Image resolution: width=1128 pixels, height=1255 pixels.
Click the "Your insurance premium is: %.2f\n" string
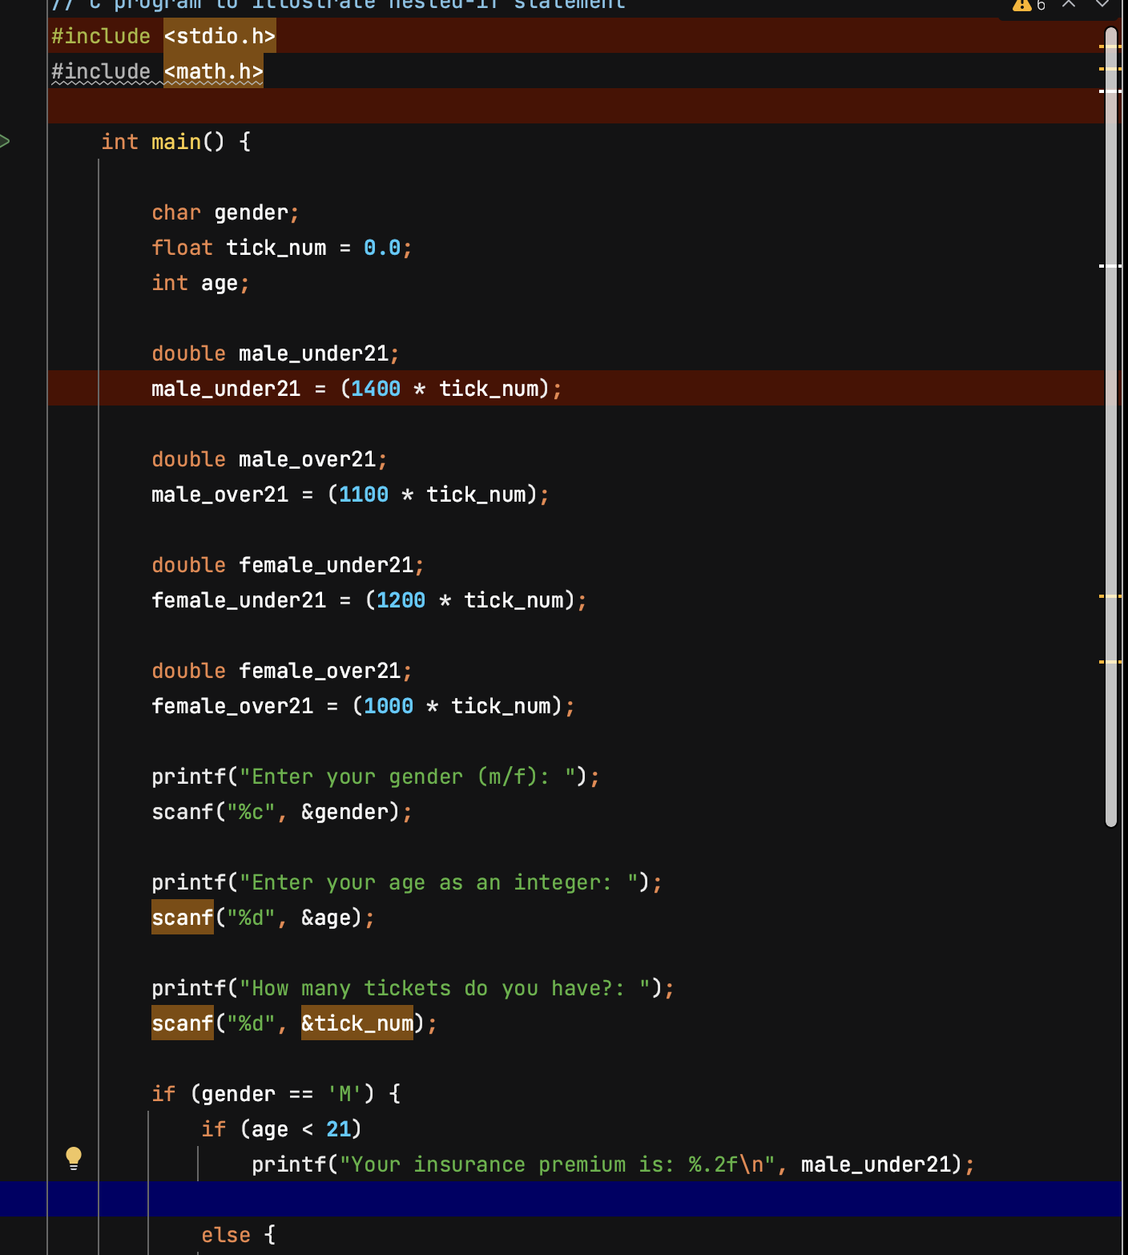point(558,1164)
